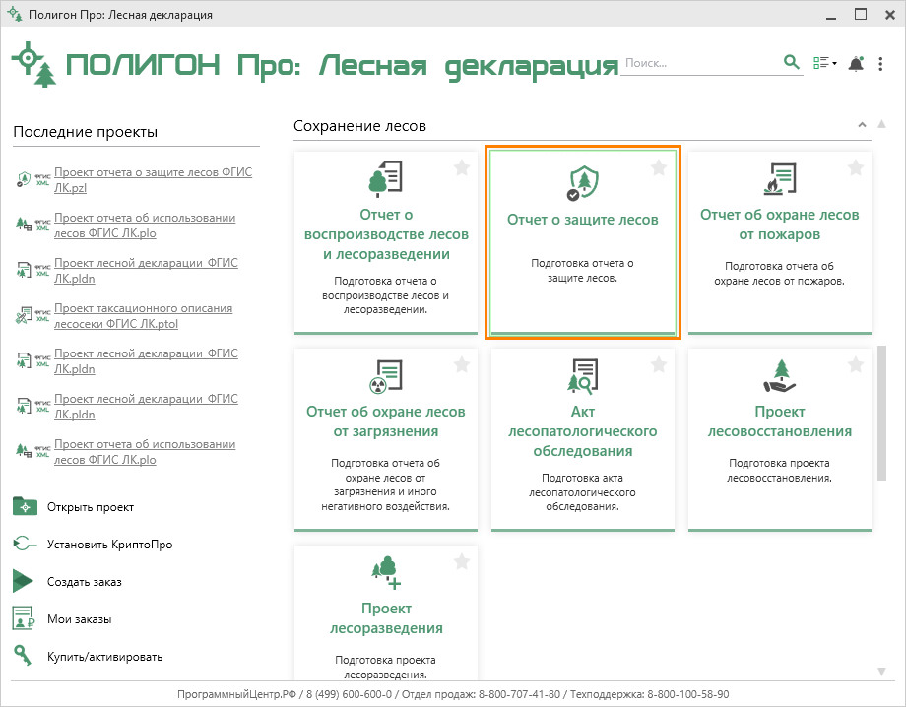Collapse the Сохранение лесов section
906x707 pixels.
(x=862, y=125)
